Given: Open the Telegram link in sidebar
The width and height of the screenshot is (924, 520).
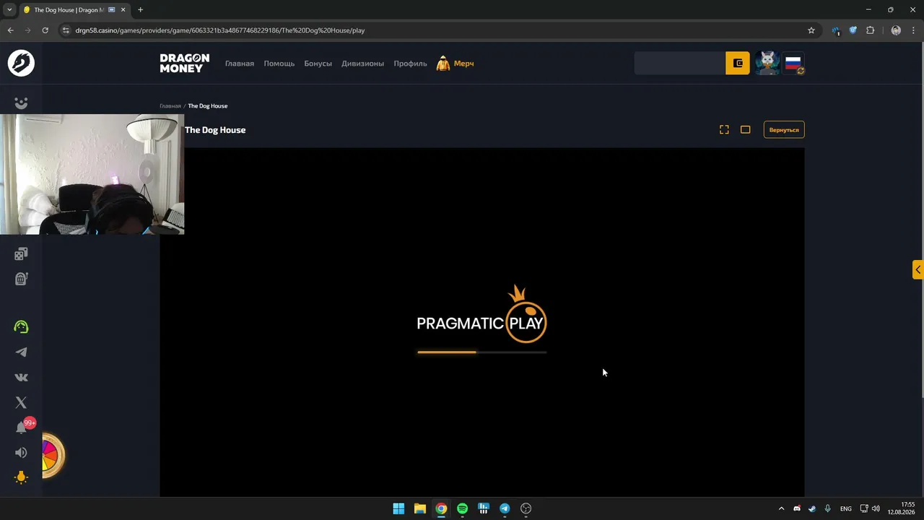Looking at the screenshot, I should click(x=21, y=352).
